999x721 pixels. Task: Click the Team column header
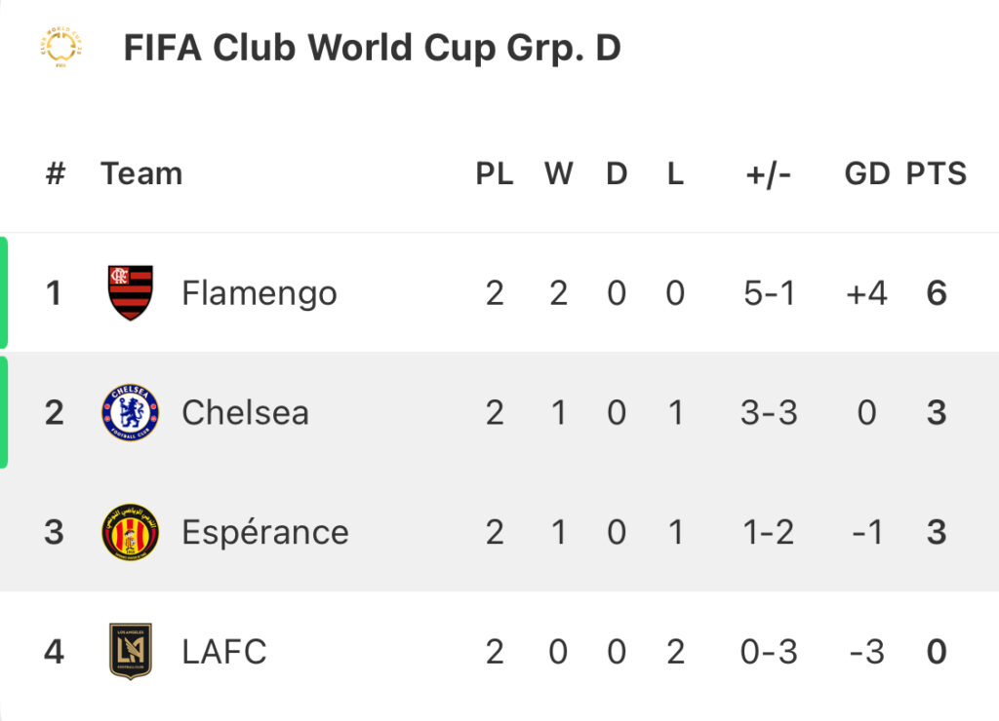point(141,173)
